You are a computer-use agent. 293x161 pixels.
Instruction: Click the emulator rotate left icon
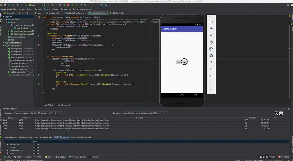coord(211,42)
